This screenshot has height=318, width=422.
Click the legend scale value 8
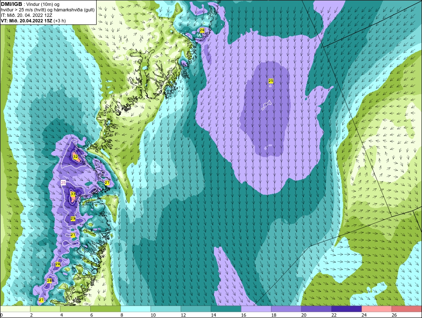(122, 315)
